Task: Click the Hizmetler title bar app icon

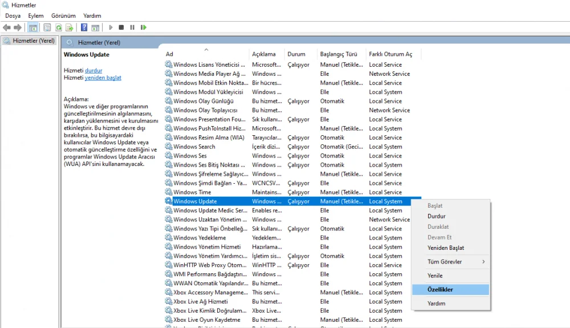Action: (x=5, y=5)
